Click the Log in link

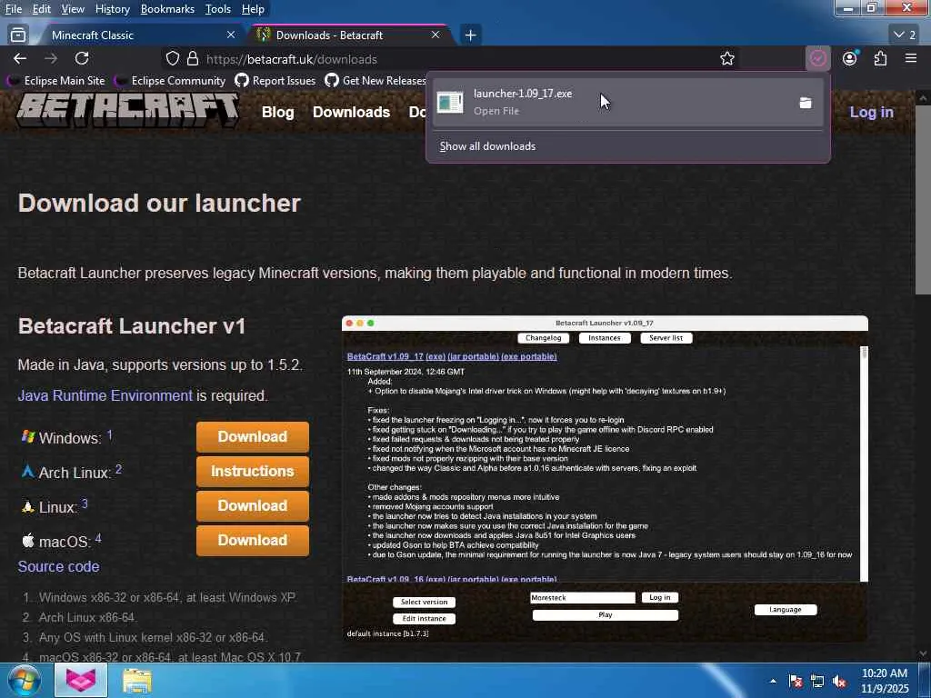871,112
